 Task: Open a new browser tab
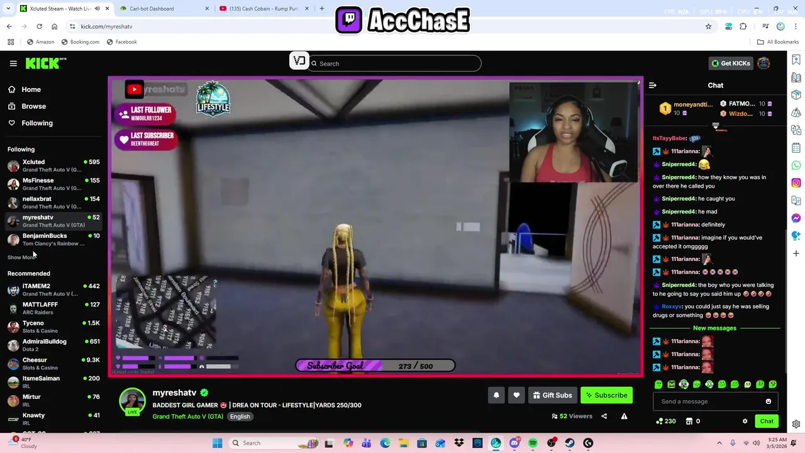322,9
